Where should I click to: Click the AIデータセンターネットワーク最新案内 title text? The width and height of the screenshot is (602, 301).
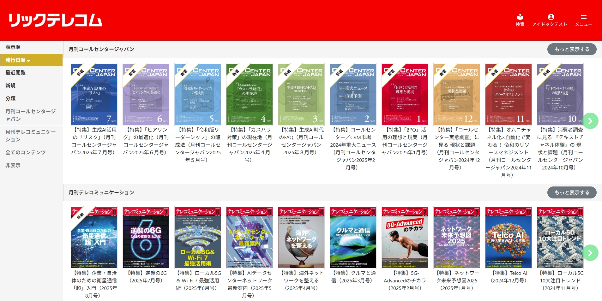point(250,284)
